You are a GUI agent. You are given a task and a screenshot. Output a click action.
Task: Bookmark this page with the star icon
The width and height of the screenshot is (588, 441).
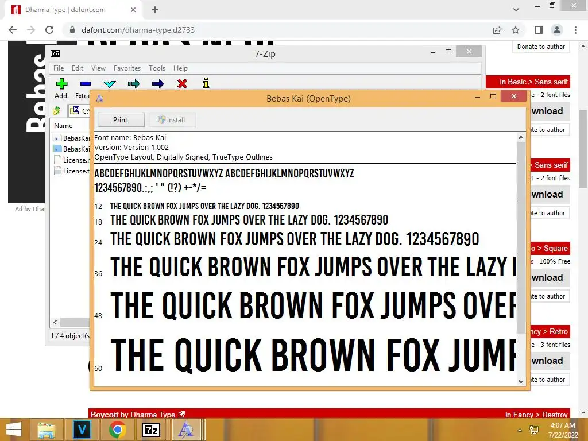point(516,30)
